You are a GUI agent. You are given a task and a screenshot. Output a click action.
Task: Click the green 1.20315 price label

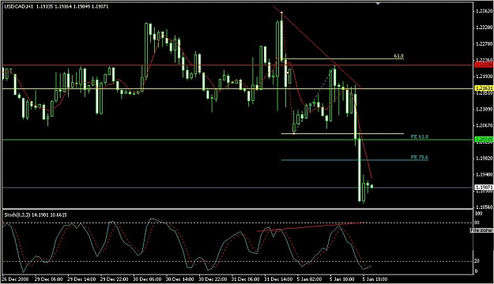[483, 140]
